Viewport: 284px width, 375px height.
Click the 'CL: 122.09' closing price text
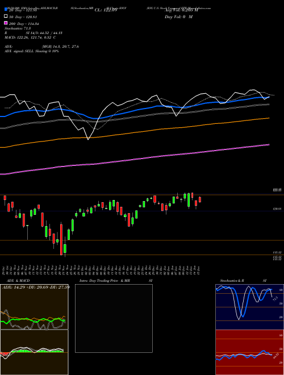click(x=106, y=10)
